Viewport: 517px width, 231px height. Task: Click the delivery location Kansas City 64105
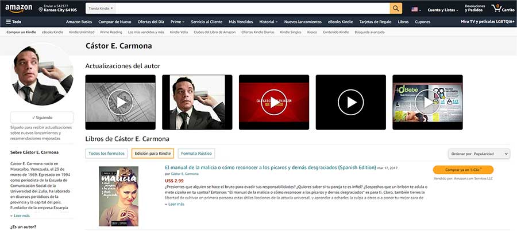[x=57, y=8]
